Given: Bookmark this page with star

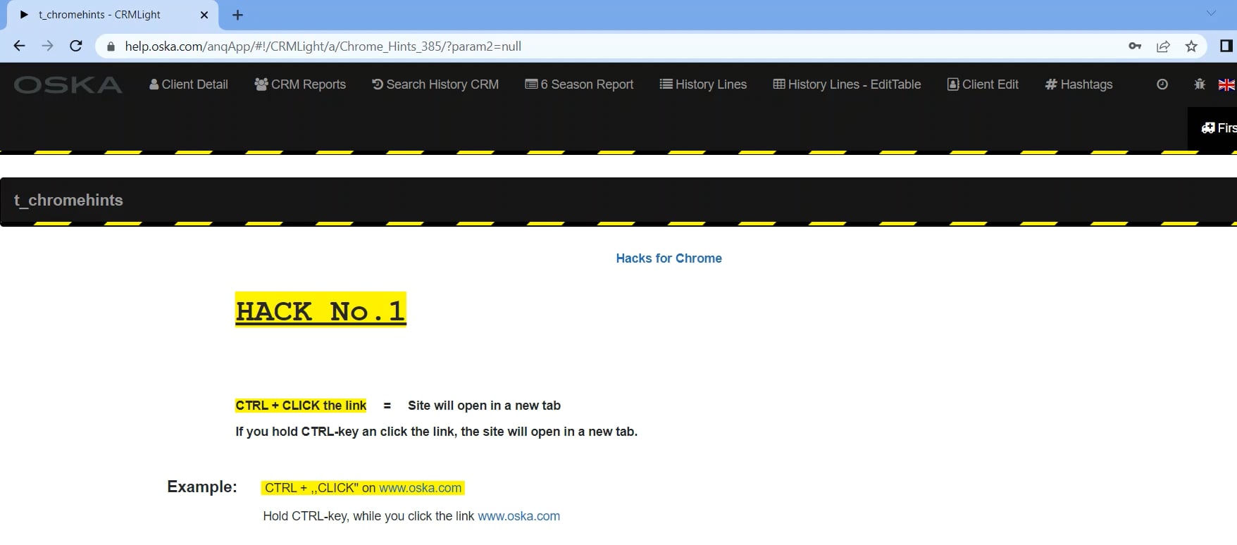Looking at the screenshot, I should 1191,46.
